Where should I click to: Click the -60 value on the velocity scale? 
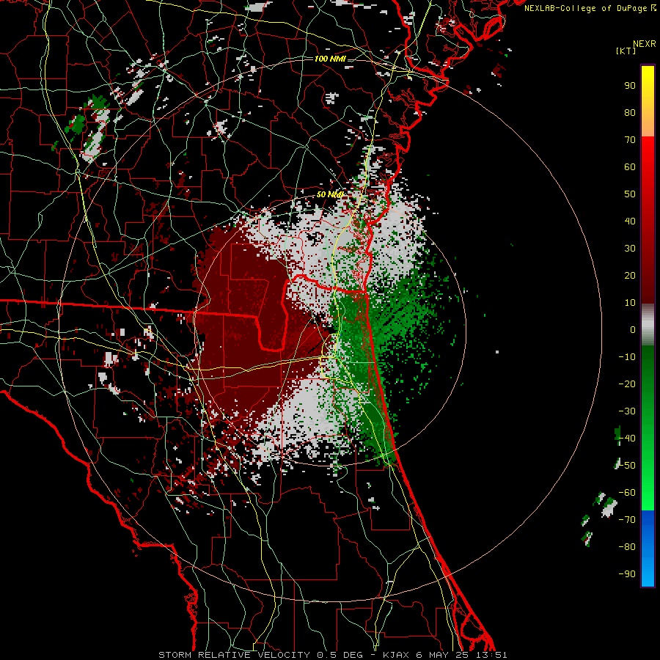[x=627, y=493]
